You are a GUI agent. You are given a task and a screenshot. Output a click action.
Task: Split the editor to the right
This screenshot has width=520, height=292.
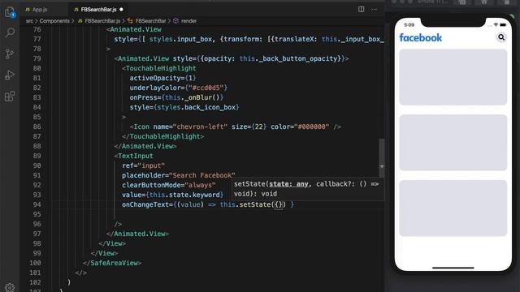coord(361,9)
